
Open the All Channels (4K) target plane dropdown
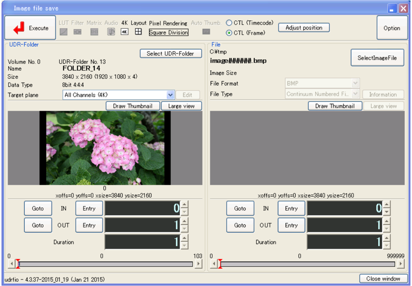point(170,95)
